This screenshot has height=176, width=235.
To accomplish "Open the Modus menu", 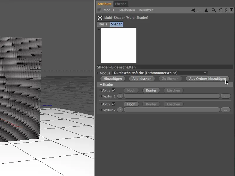I will pos(109,10).
